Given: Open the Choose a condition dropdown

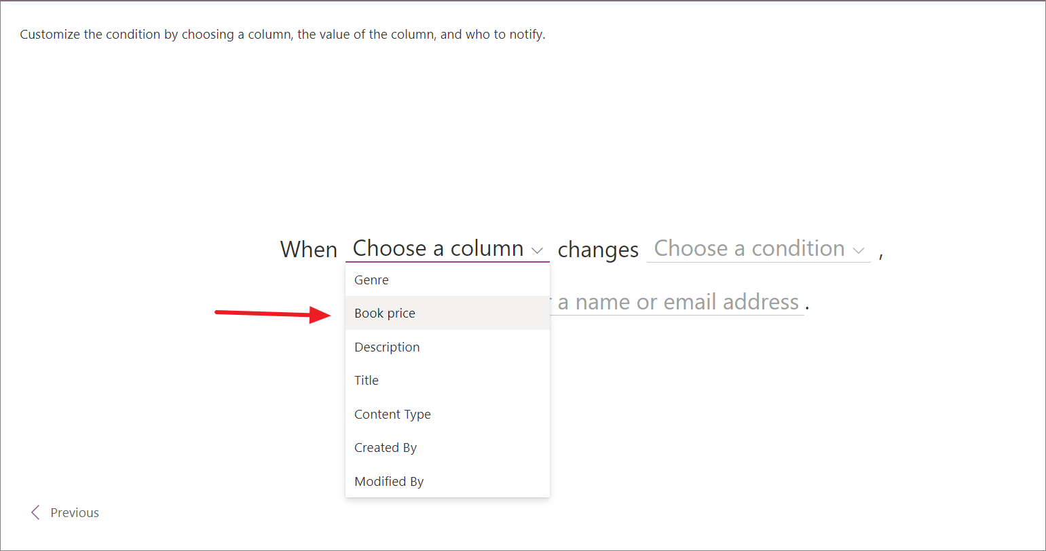Looking at the screenshot, I should coord(758,248).
